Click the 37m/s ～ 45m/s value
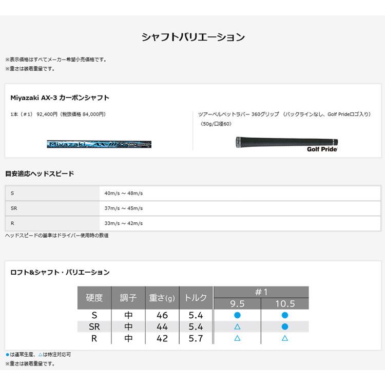Viewport: 385px width, 385px height. (x=124, y=208)
